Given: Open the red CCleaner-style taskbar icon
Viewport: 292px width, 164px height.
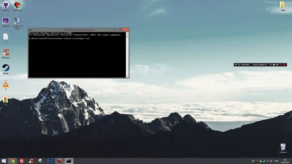Looking at the screenshot, I should click(x=31, y=161).
